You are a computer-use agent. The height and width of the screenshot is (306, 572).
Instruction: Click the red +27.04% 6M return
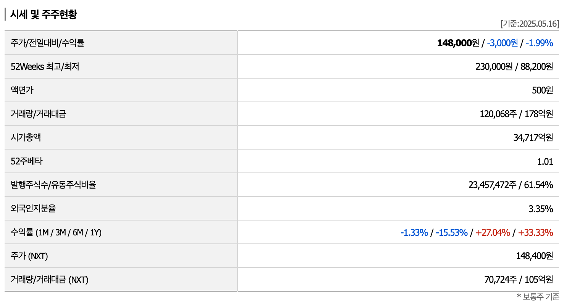(x=493, y=232)
